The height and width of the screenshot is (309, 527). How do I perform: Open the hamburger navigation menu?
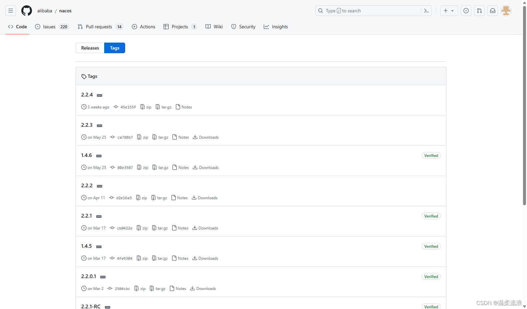11,11
